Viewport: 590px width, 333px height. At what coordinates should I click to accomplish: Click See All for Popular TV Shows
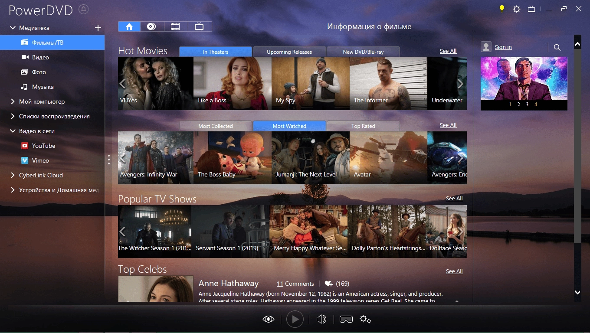coord(454,198)
